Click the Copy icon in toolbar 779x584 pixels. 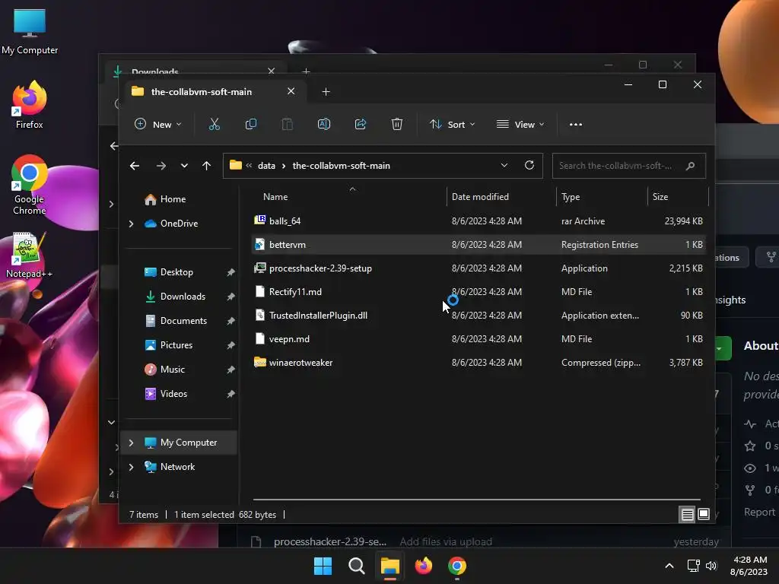point(251,124)
